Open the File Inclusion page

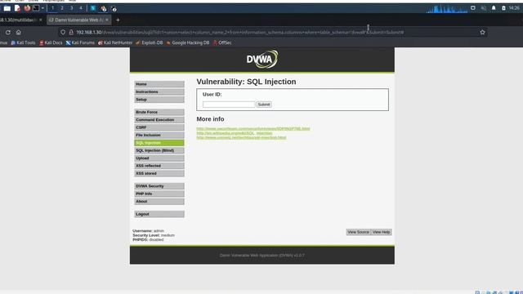159,136
